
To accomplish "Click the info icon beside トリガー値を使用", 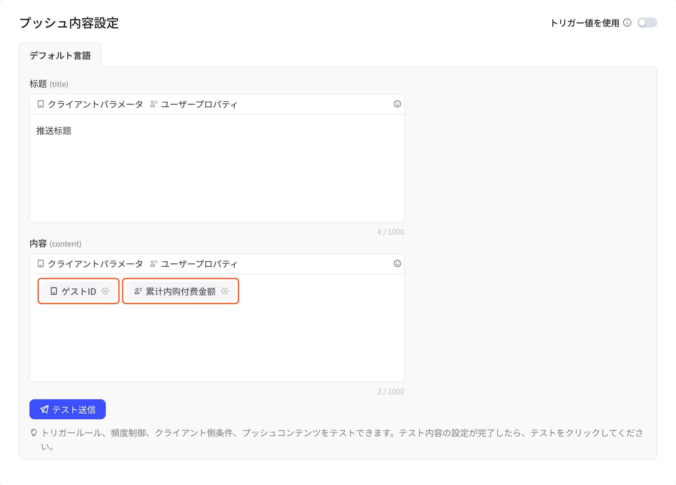I will pyautogui.click(x=627, y=23).
